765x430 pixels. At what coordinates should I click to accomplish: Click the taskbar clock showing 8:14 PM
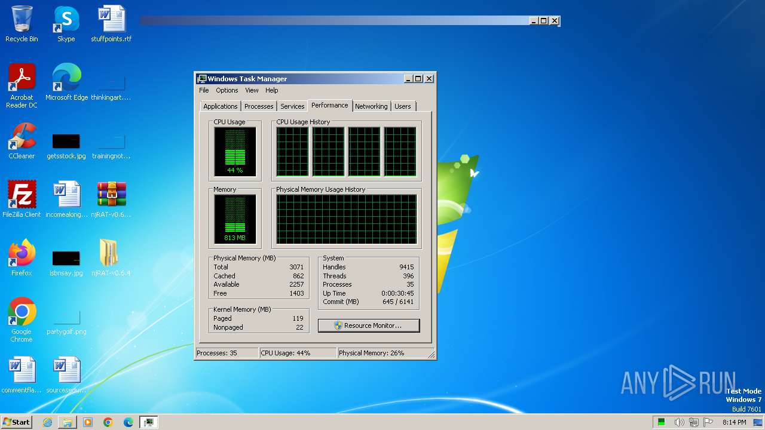[734, 422]
